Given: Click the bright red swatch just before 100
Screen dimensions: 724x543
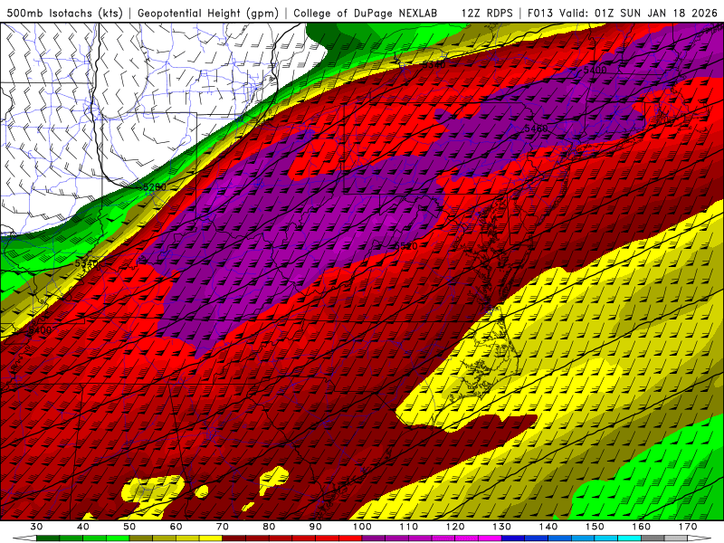Looking at the screenshot, I should [x=350, y=538].
